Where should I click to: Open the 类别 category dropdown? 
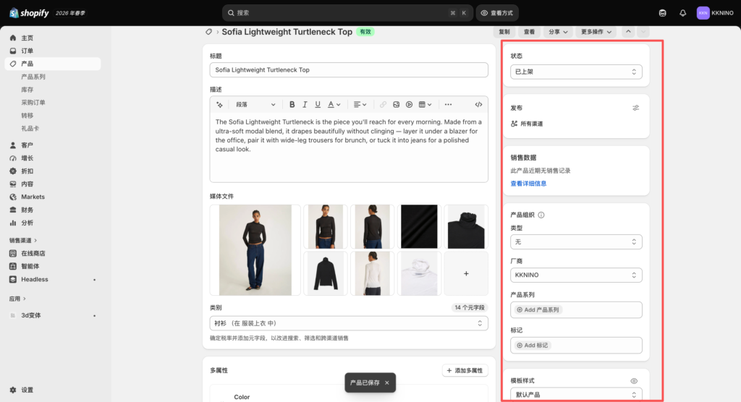(349, 324)
